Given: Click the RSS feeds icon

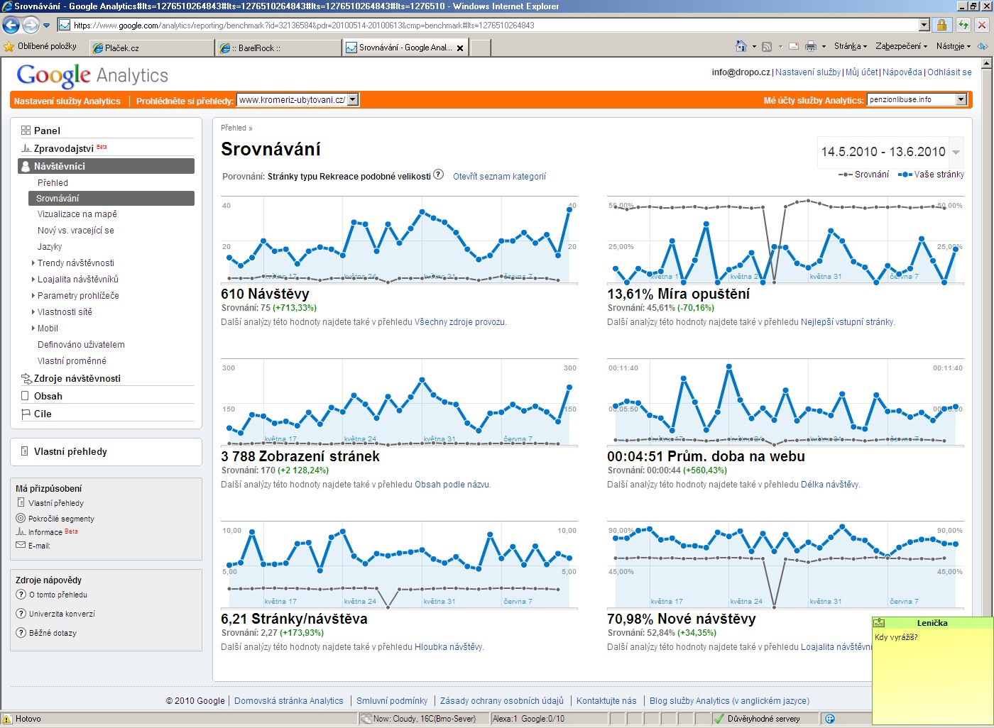Looking at the screenshot, I should point(767,47).
